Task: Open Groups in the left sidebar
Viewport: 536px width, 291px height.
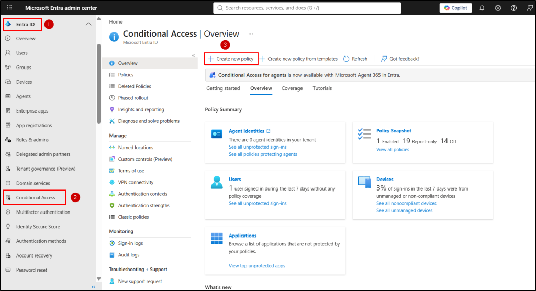Action: click(x=24, y=68)
